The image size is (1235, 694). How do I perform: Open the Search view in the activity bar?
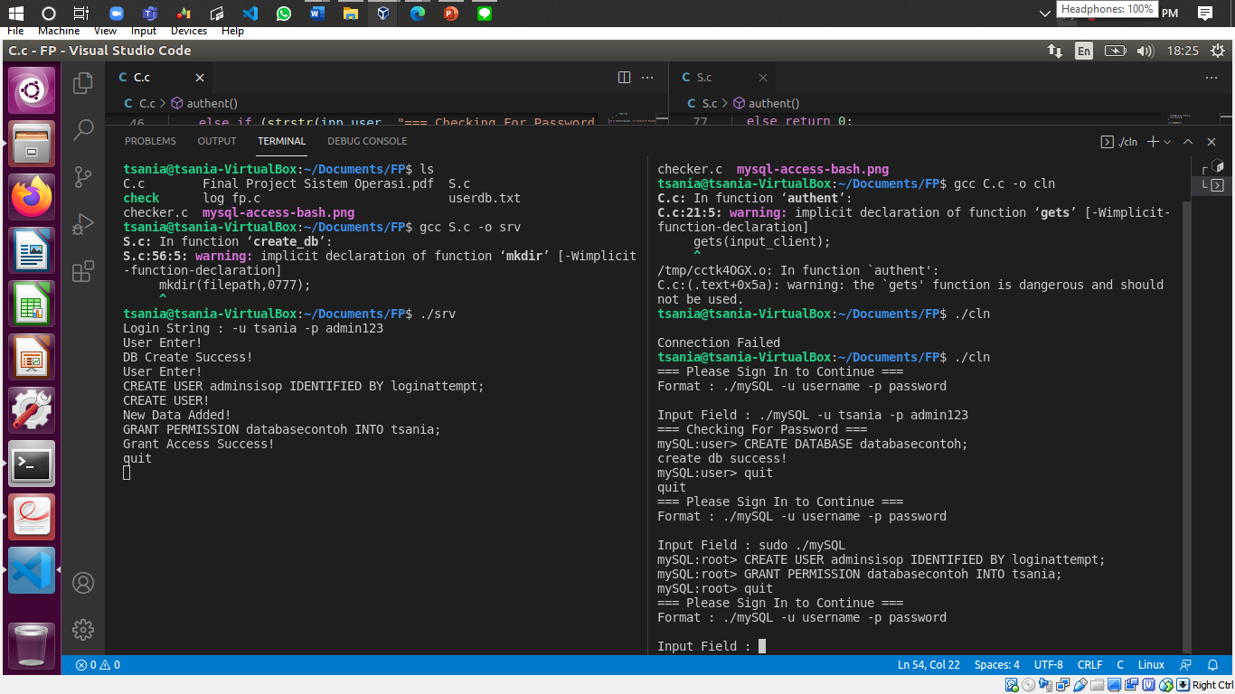pos(82,129)
